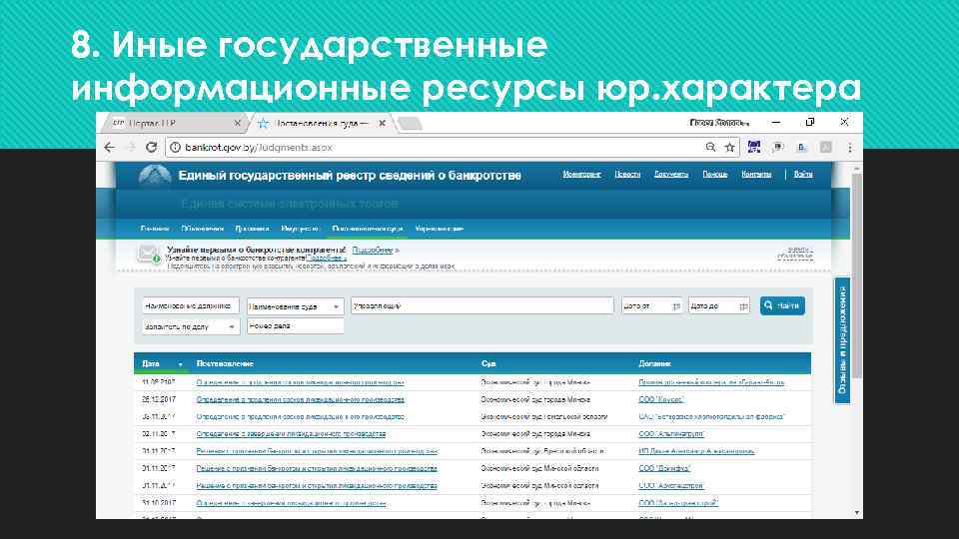The width and height of the screenshot is (959, 539).
Task: Open the 'Отзывы и предложения' side tab
Action: coord(842,340)
